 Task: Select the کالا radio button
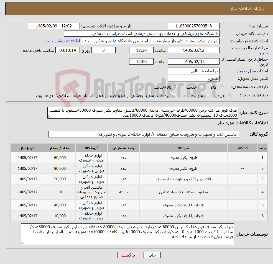click(x=222, y=86)
